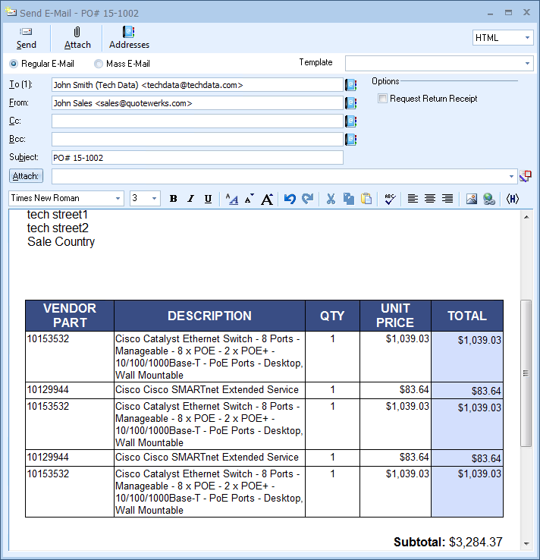This screenshot has width=540, height=560.
Task: Select the Mass E-Mail option
Action: [99, 64]
